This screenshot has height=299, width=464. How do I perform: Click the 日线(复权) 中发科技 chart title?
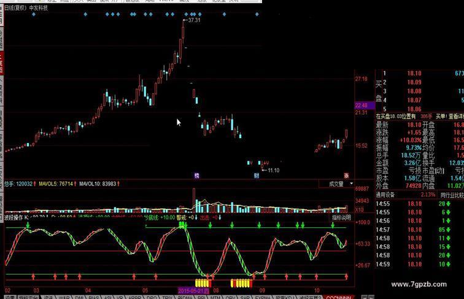point(26,8)
